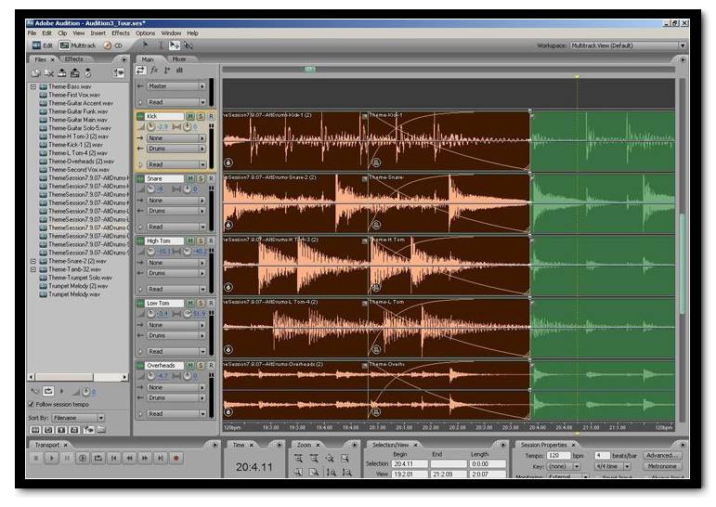Show the EQ controls in Main panel
The height and width of the screenshot is (507, 716).
point(180,71)
